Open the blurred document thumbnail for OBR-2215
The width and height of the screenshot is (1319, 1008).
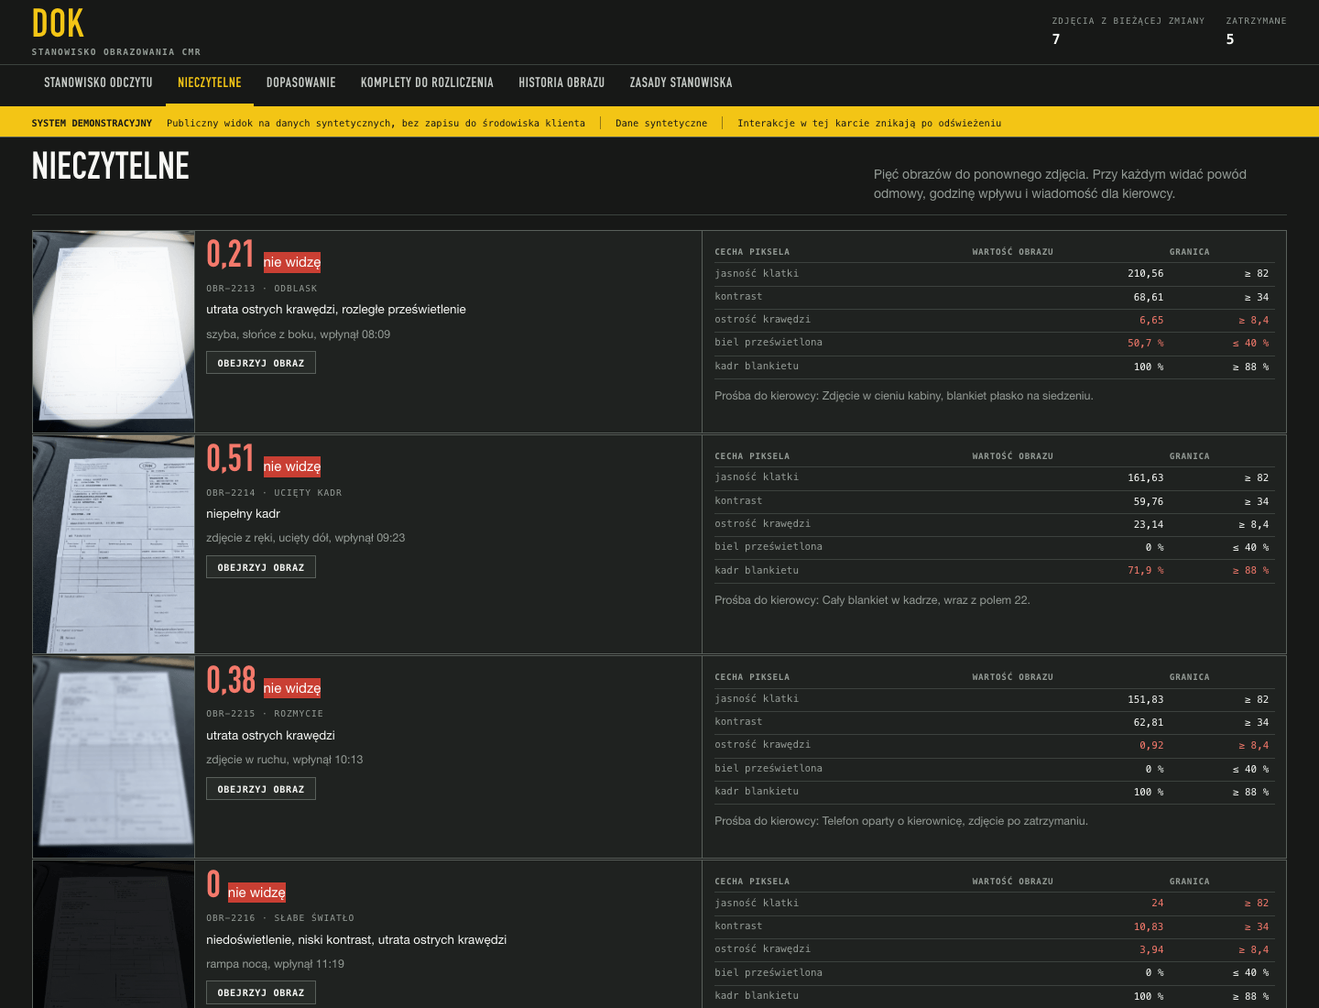pyautogui.click(x=114, y=757)
